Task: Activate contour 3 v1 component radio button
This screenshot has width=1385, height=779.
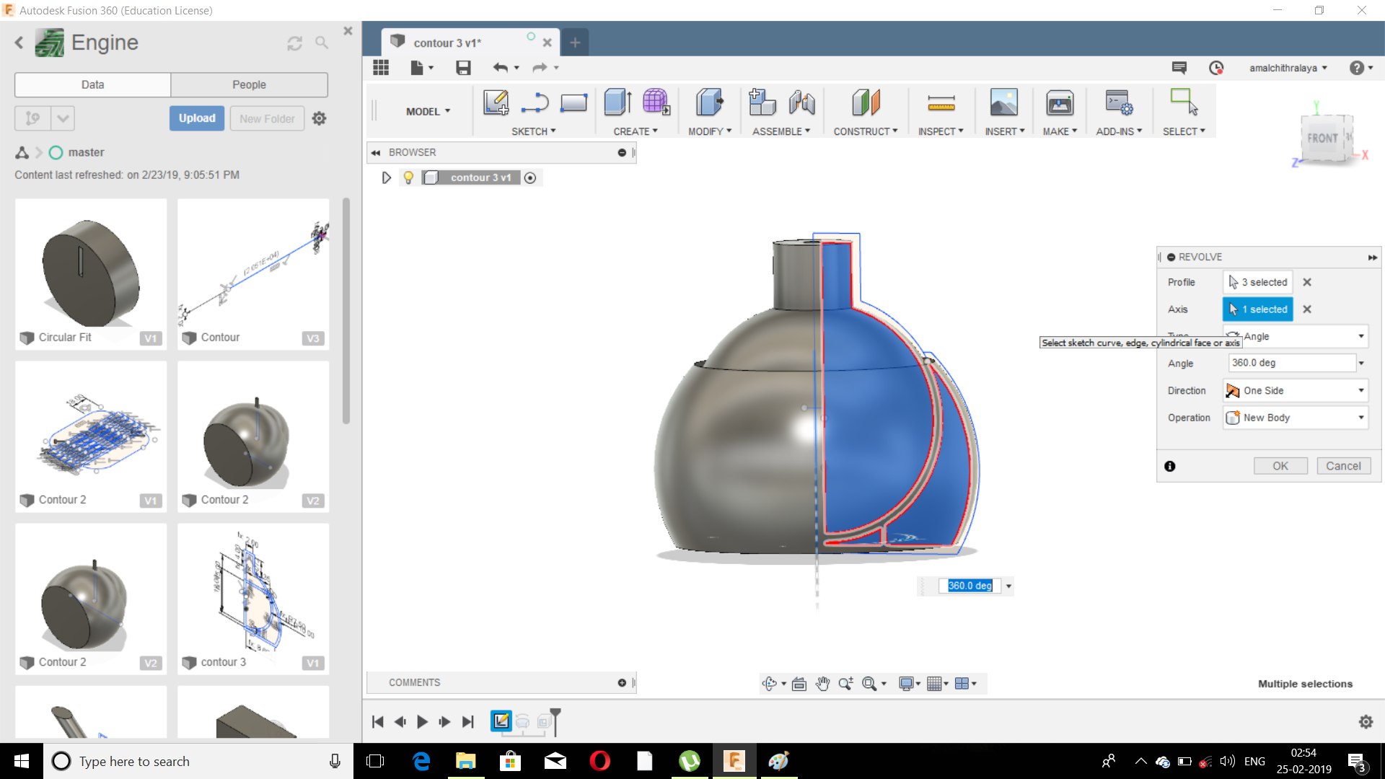Action: (x=530, y=177)
